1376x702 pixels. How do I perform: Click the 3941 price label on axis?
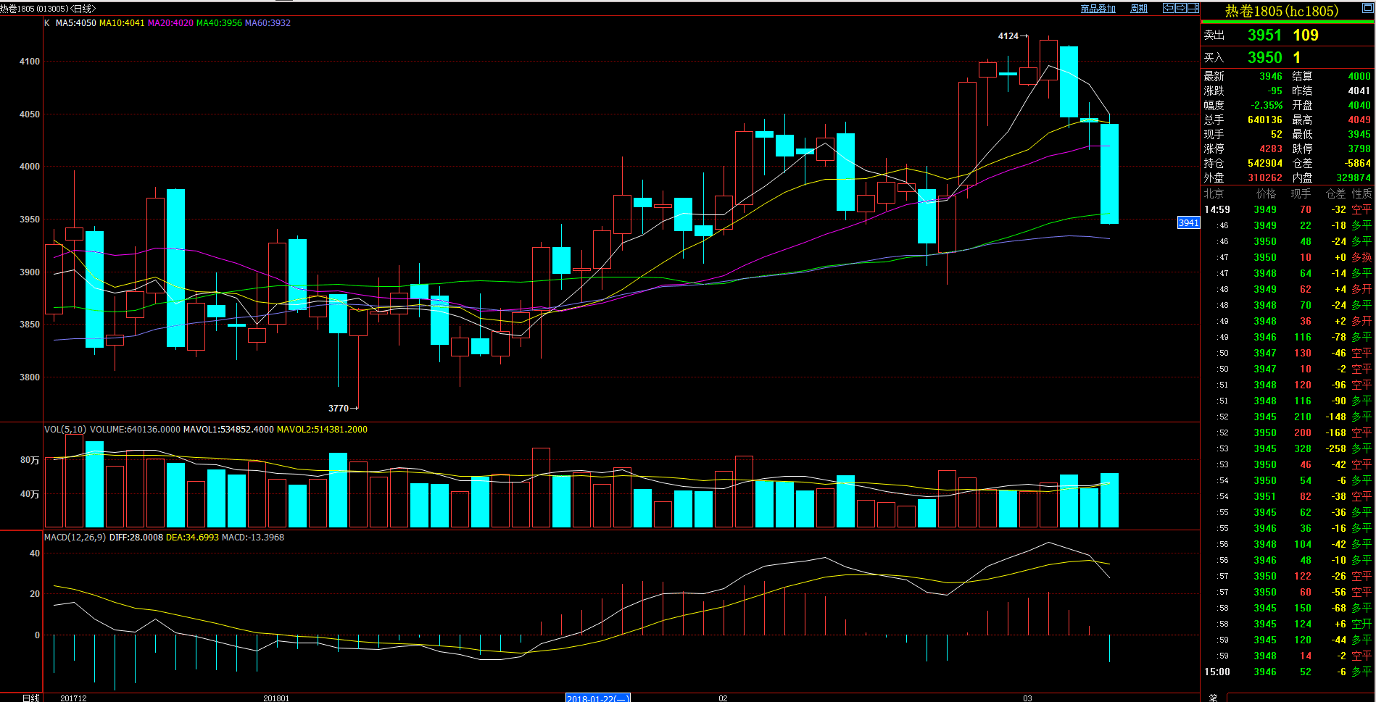click(1188, 222)
